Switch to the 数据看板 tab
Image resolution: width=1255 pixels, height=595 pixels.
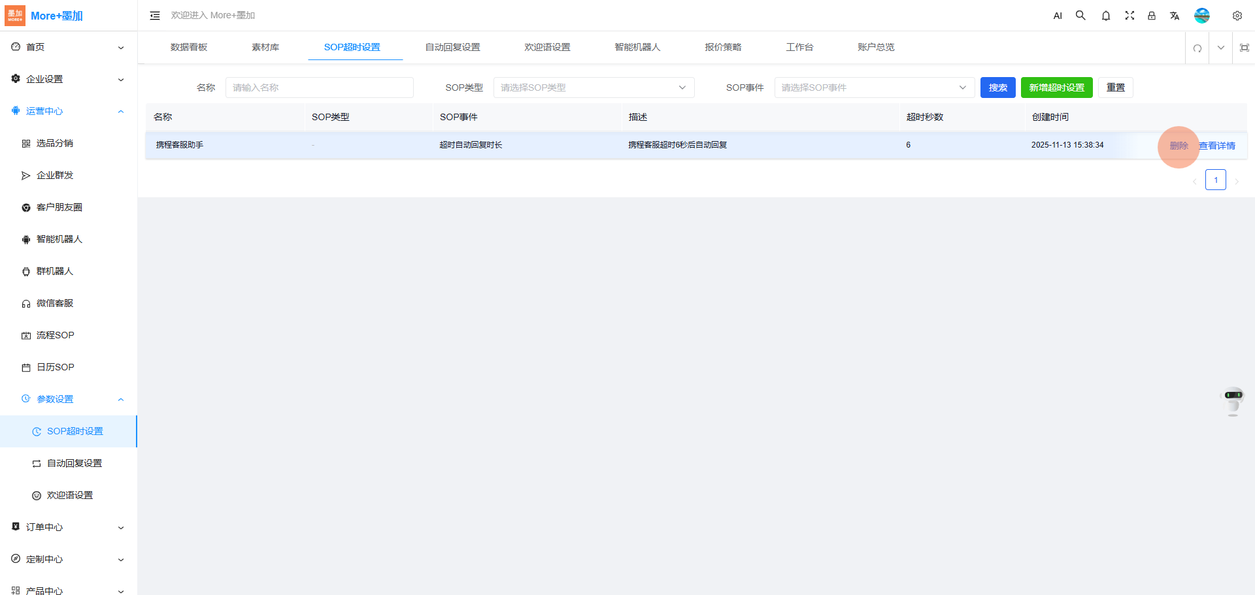click(188, 47)
